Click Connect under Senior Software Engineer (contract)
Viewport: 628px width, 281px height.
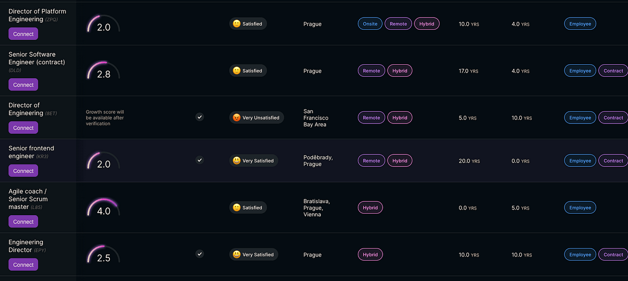coord(23,85)
